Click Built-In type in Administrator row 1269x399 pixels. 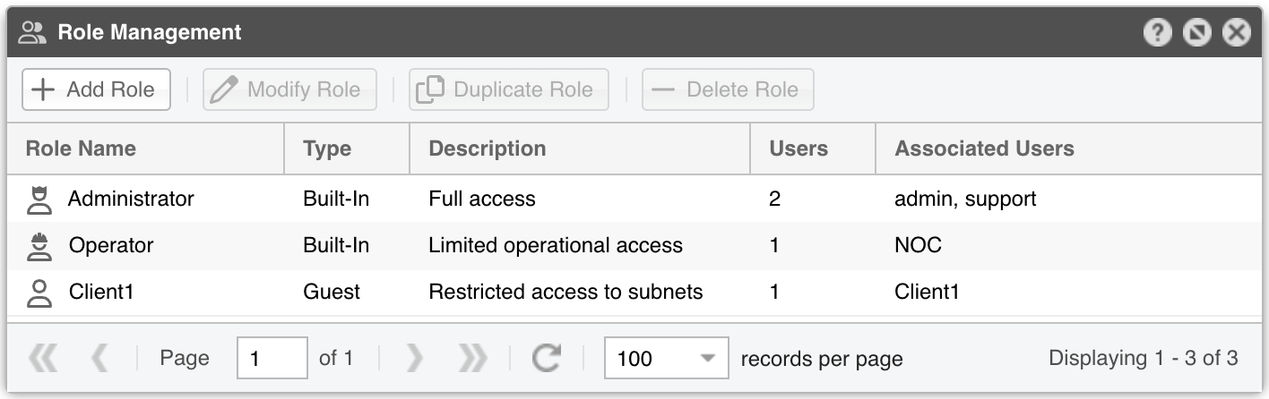pyautogui.click(x=336, y=199)
